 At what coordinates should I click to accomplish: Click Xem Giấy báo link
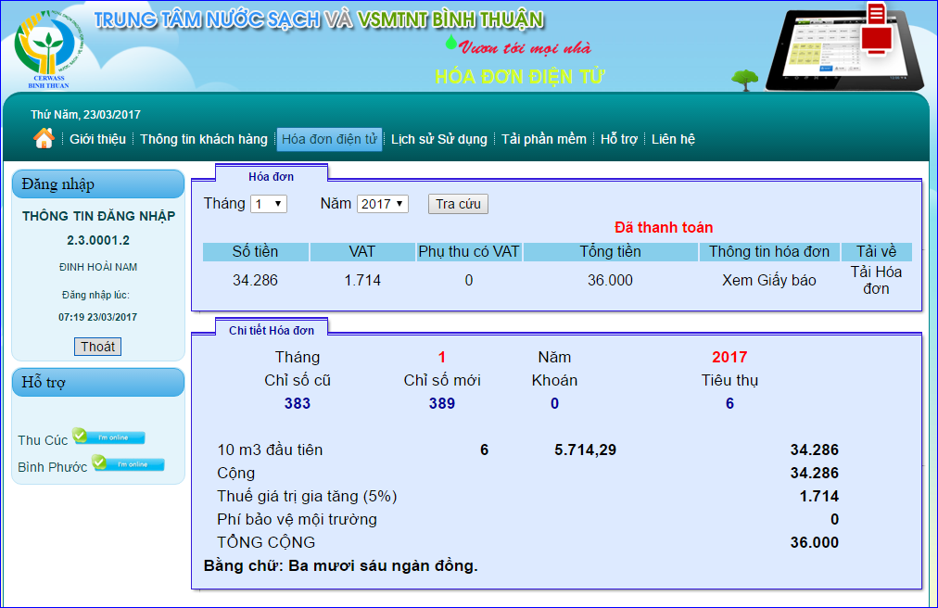pyautogui.click(x=769, y=280)
